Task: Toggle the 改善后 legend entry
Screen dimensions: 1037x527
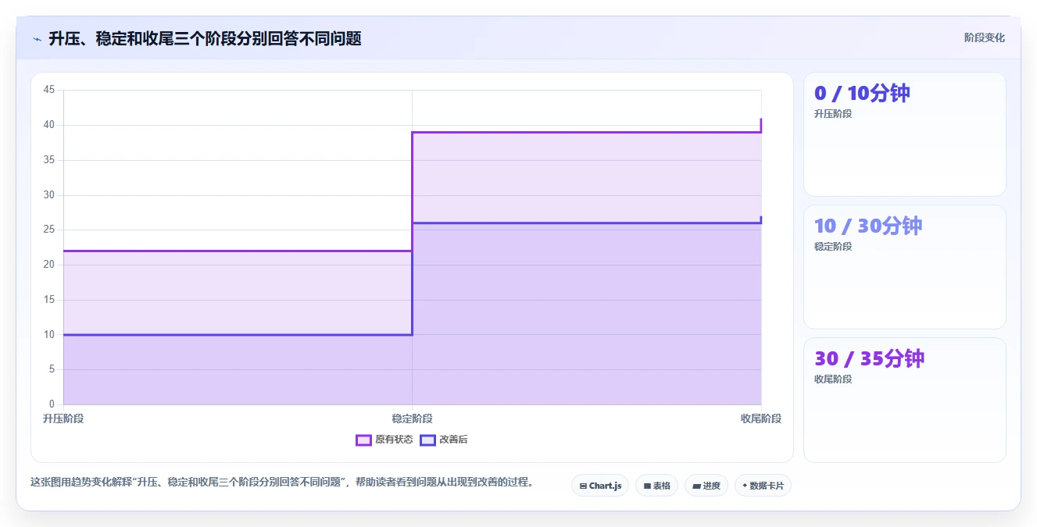Action: [444, 440]
